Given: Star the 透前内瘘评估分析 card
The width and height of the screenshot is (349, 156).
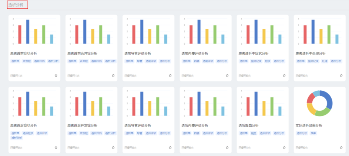Looking at the screenshot, I should [x=227, y=75].
